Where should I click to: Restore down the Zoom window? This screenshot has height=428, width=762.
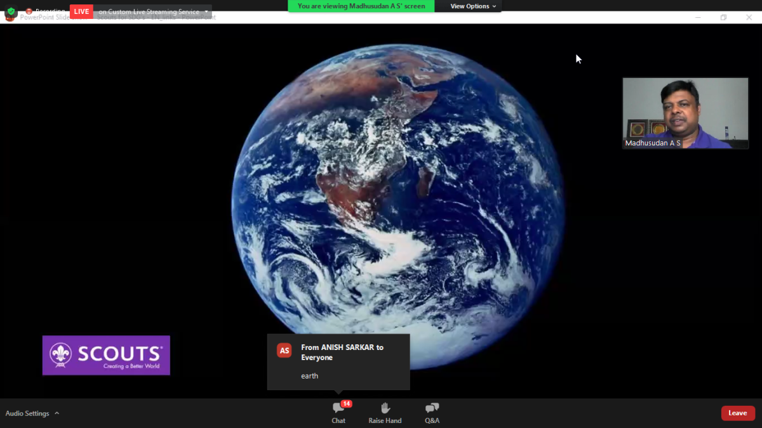723,17
